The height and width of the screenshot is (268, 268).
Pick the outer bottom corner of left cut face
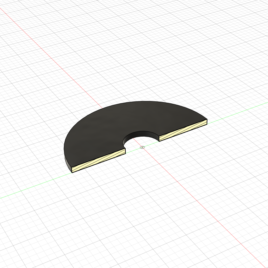coord(72,172)
